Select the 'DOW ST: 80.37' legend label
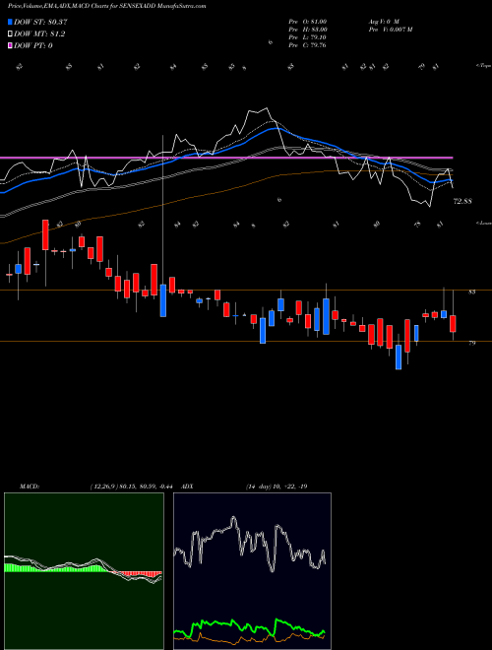This screenshot has height=650, width=492. coord(40,22)
